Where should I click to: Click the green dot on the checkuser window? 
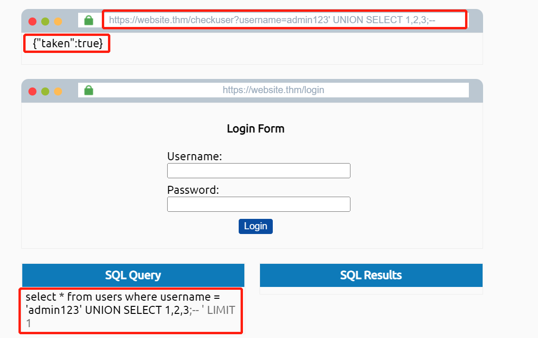tap(45, 21)
